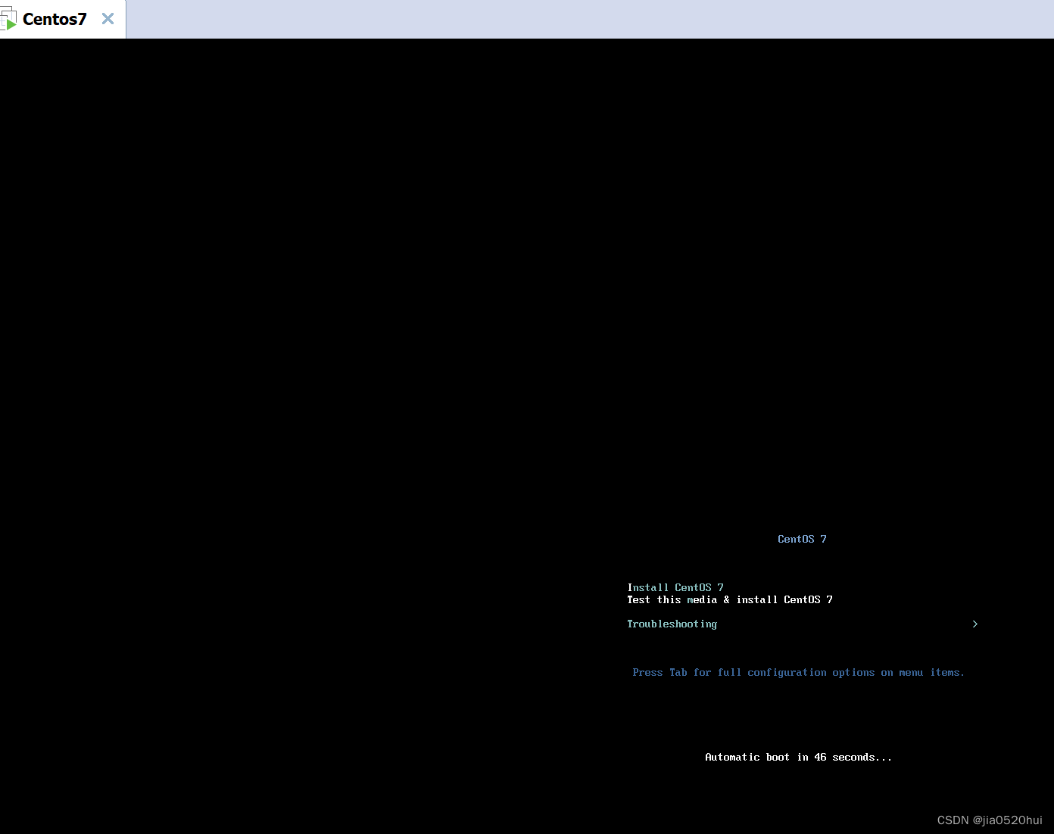This screenshot has width=1054, height=834.
Task: Click the word "Tab" in the hint line
Action: click(678, 672)
